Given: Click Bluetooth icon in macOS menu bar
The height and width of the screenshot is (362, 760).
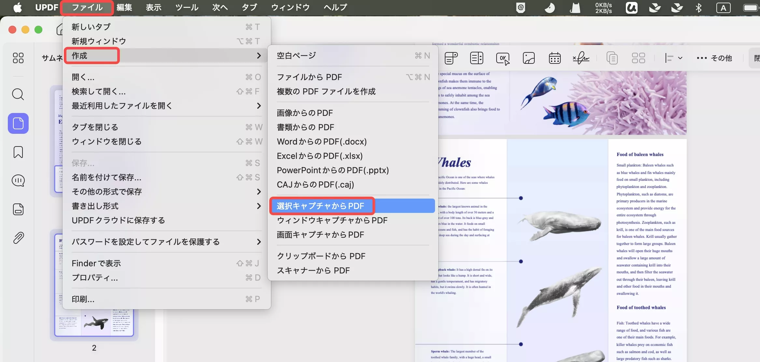Looking at the screenshot, I should [698, 8].
